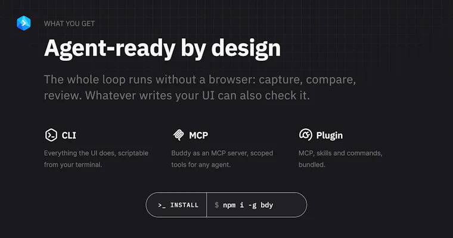Click the dollar sign prompt symbol
453x238 pixels.
(x=216, y=205)
